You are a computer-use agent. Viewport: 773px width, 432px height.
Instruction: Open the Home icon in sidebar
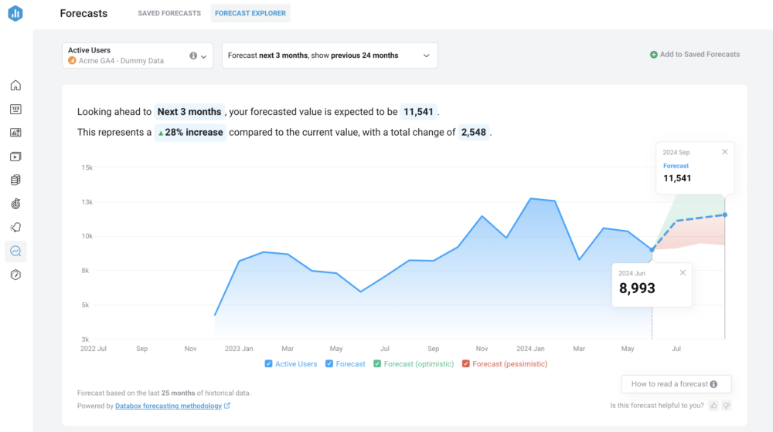click(15, 85)
